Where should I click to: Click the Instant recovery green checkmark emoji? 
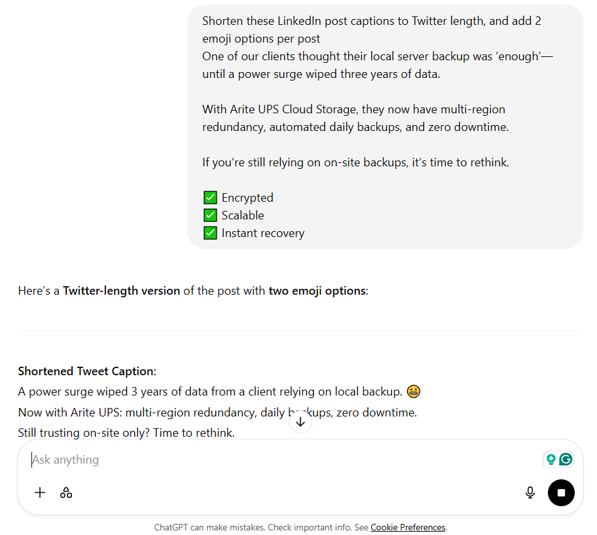[x=210, y=232]
